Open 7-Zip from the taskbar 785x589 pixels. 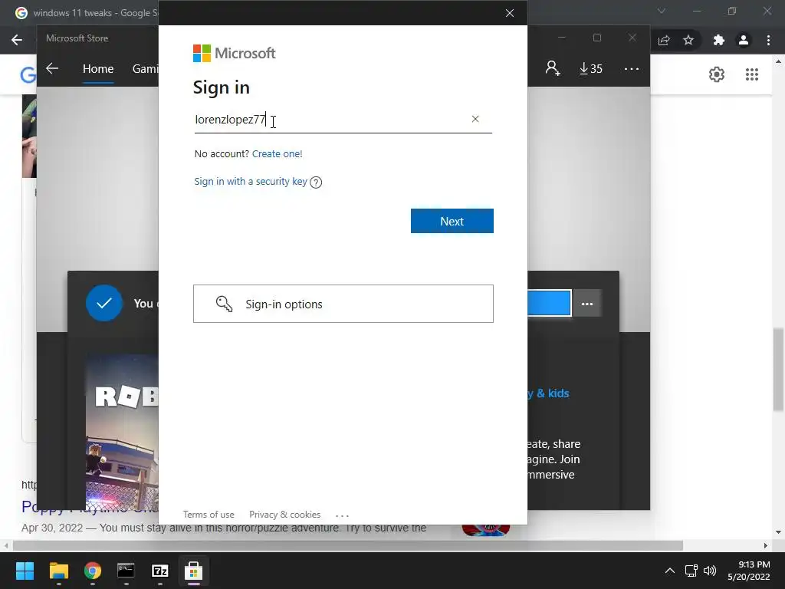[x=160, y=571]
